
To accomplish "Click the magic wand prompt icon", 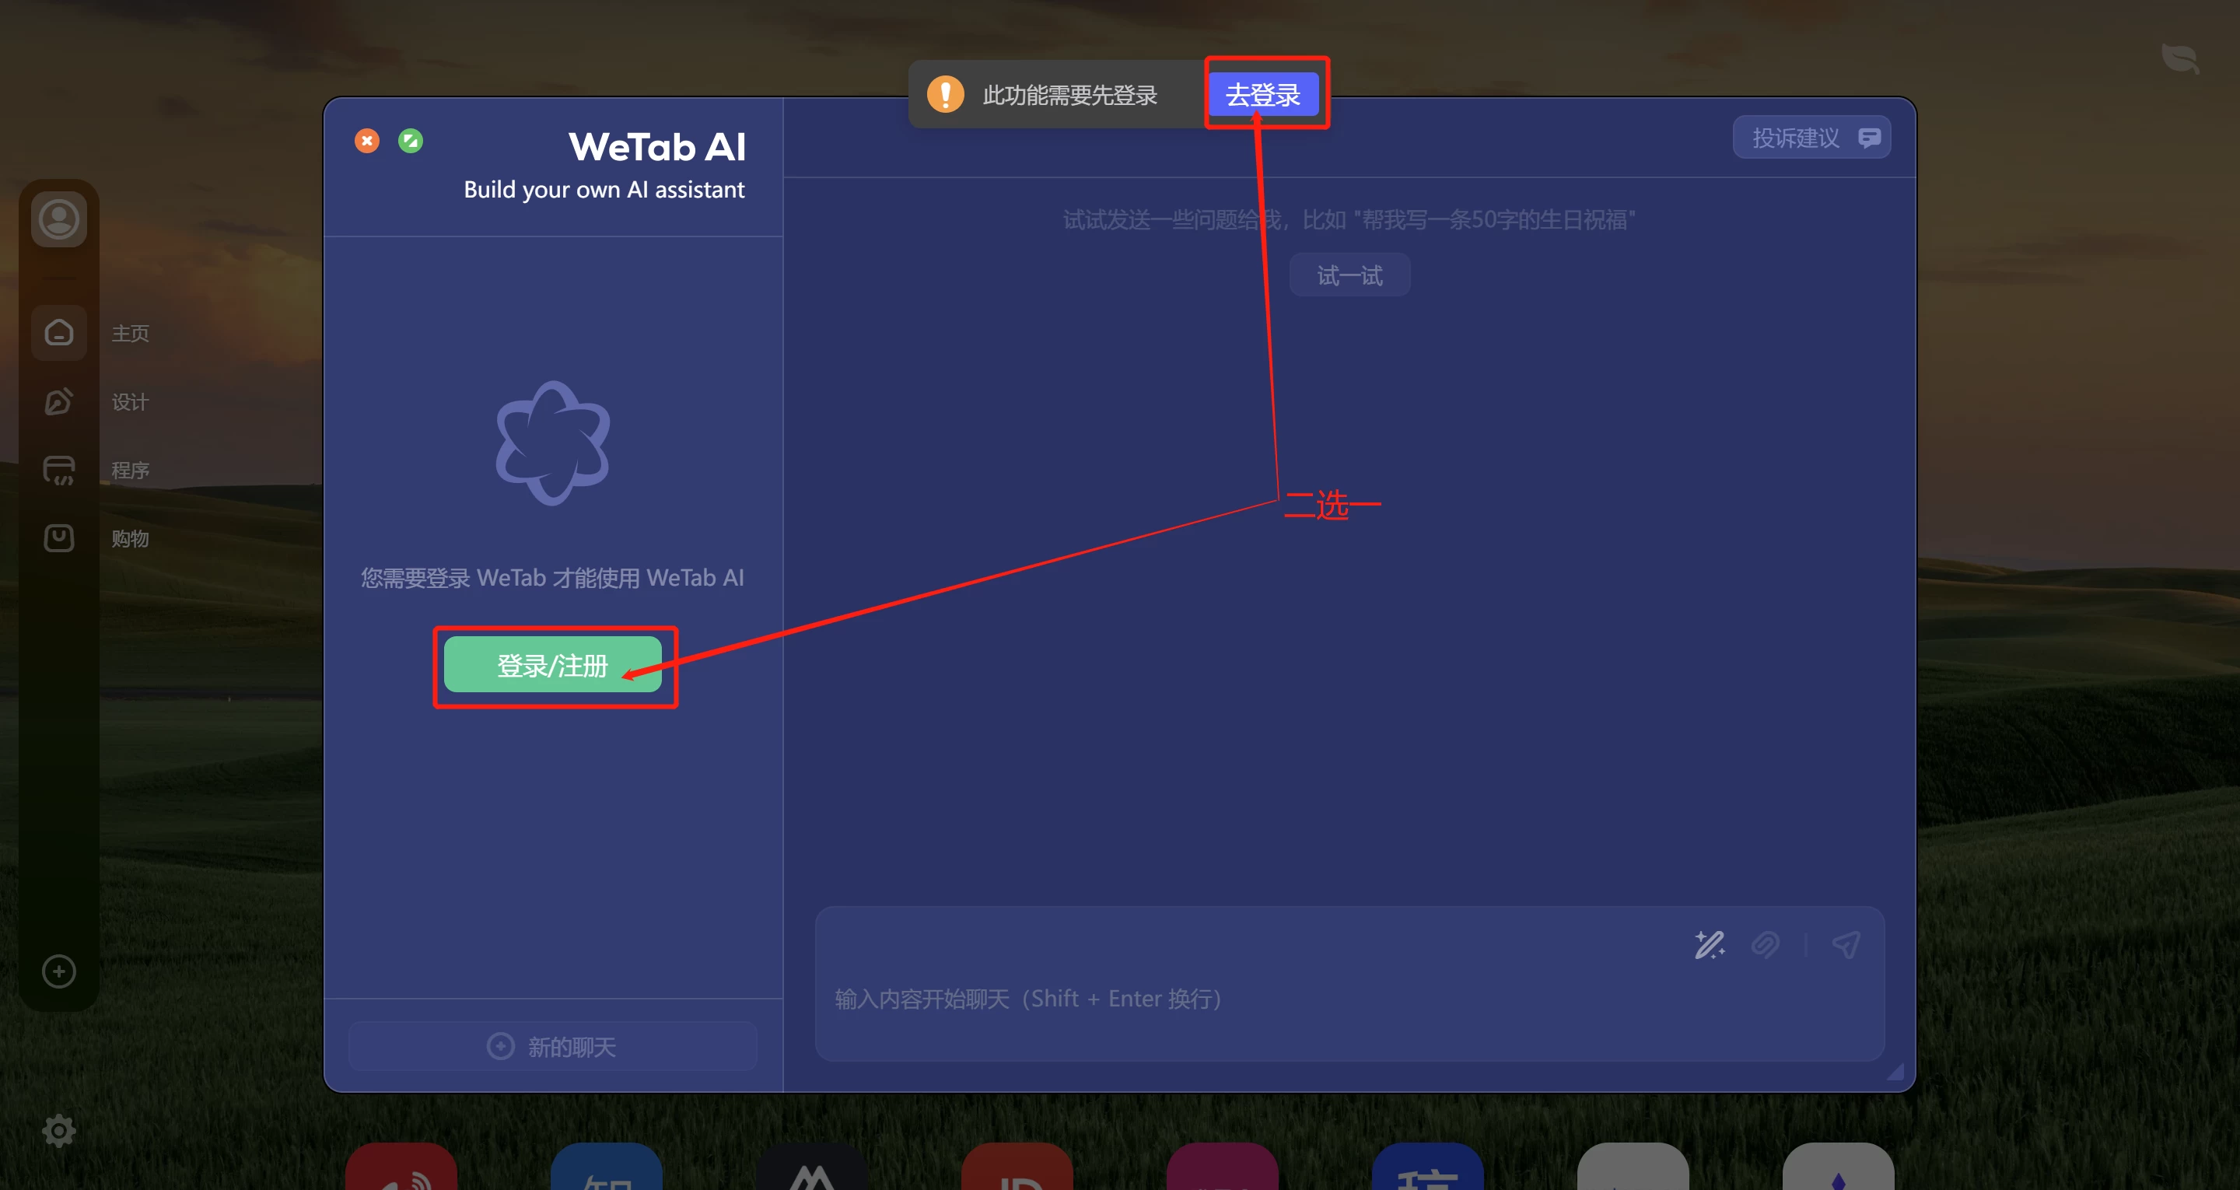I will (x=1709, y=945).
